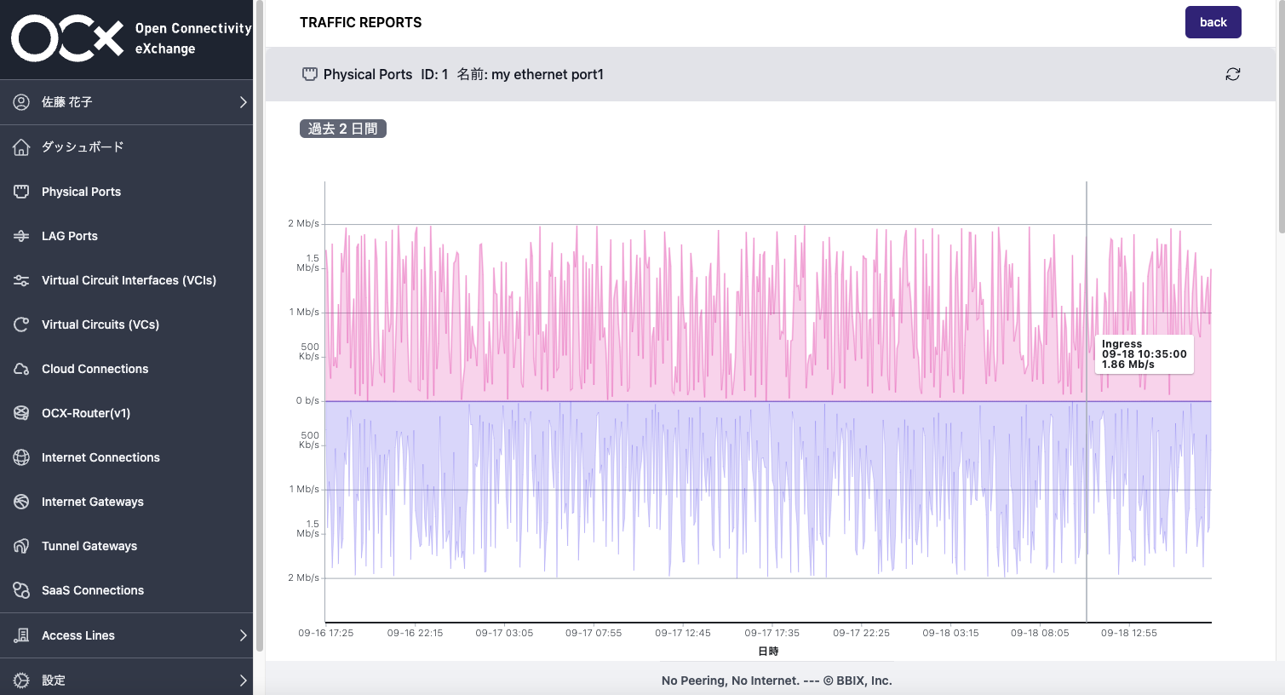
Task: Click the 09-16 22:15 axis label
Action: (x=415, y=633)
